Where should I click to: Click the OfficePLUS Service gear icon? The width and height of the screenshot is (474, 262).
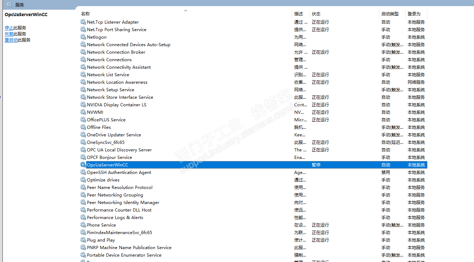83,120
